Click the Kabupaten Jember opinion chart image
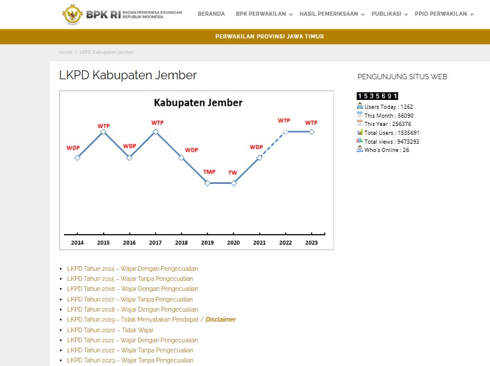This screenshot has width=490, height=366. point(197,170)
